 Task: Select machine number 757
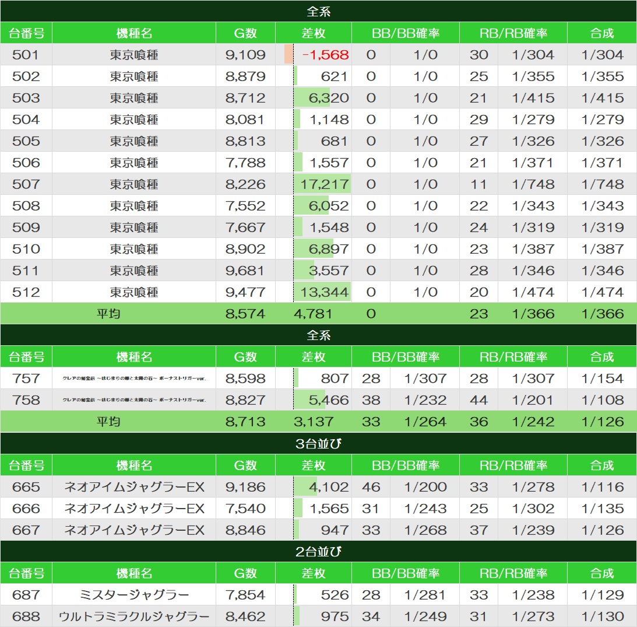[26, 378]
